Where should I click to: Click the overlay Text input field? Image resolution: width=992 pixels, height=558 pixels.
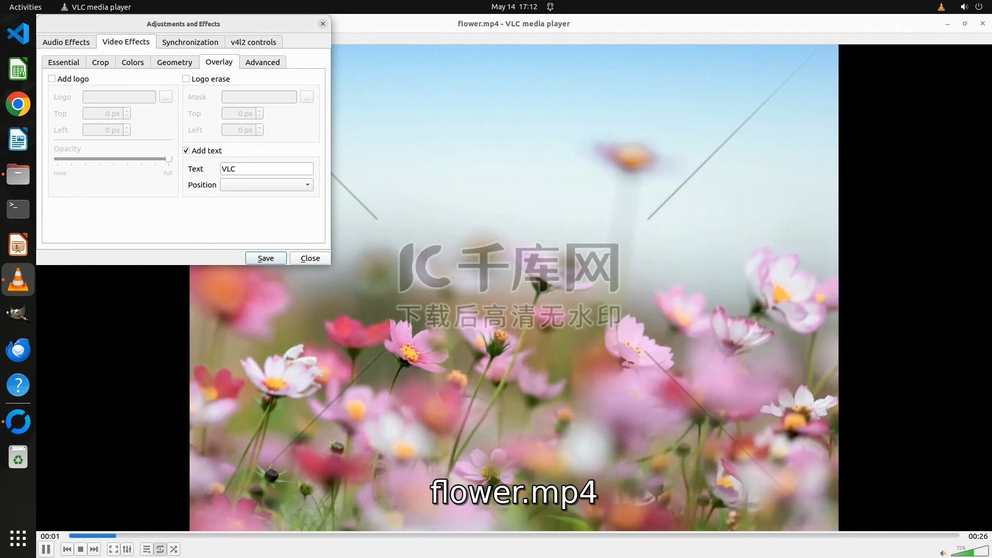tap(267, 168)
